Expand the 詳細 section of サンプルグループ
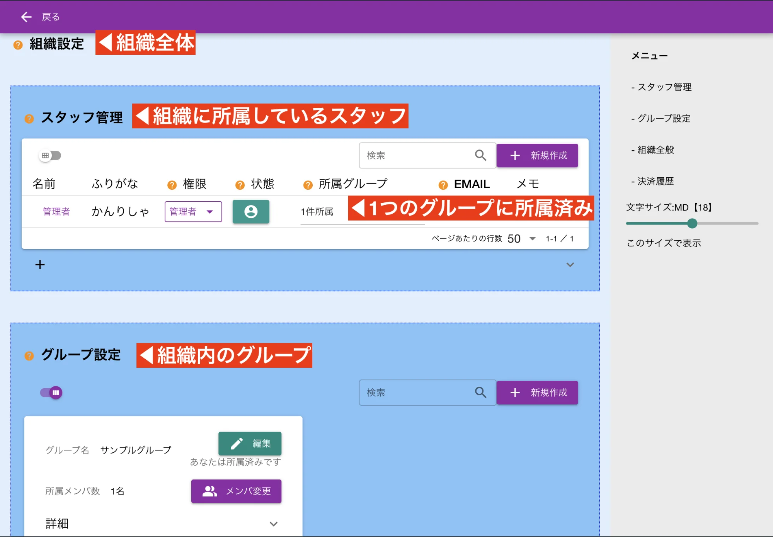The image size is (773, 537). [274, 523]
